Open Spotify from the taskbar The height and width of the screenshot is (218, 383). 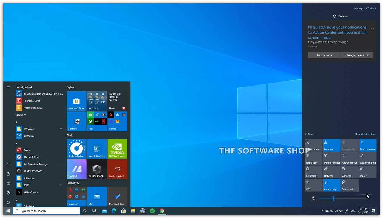152,211
